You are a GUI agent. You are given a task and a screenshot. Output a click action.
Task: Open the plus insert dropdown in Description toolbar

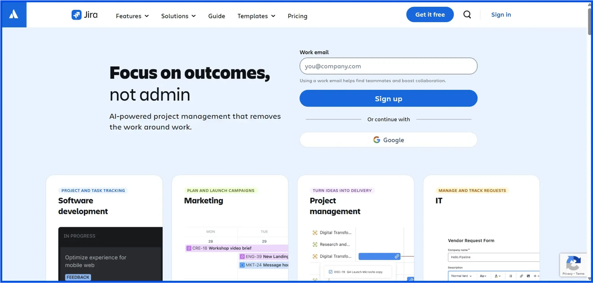coord(536,276)
